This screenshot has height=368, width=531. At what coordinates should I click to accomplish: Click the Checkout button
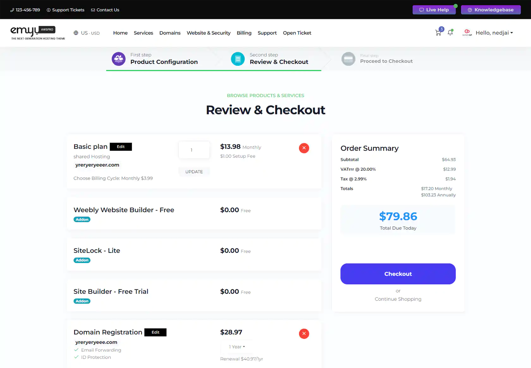398,274
